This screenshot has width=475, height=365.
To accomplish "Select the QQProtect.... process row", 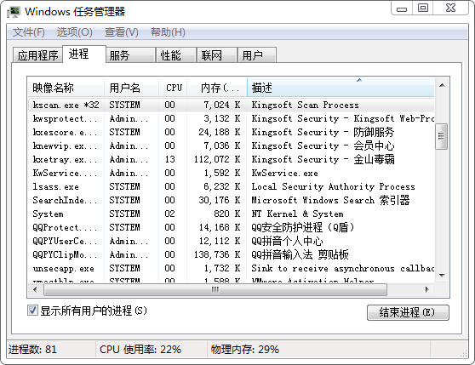I will [x=232, y=227].
